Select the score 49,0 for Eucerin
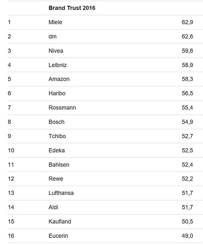Image resolution: width=203 pixels, height=245 pixels. pyautogui.click(x=188, y=236)
